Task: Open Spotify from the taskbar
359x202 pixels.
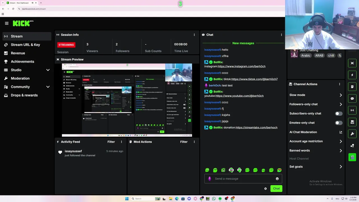Action: tap(220, 199)
